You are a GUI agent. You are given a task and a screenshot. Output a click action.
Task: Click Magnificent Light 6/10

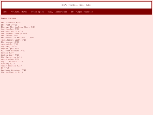coord(14,40)
